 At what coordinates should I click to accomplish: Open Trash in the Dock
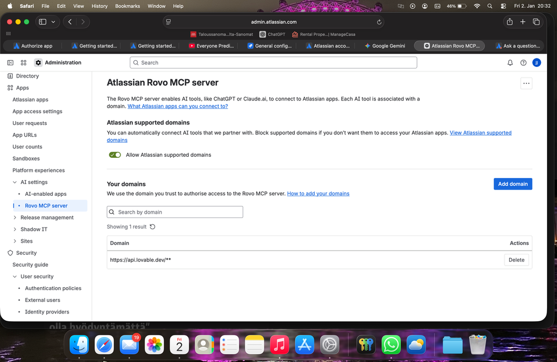(x=477, y=345)
